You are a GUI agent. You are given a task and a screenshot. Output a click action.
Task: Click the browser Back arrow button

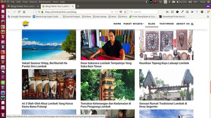pos(9,12)
